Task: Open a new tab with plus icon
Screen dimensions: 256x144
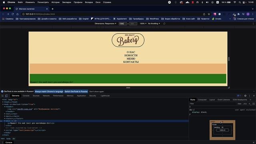Action: coord(52,9)
